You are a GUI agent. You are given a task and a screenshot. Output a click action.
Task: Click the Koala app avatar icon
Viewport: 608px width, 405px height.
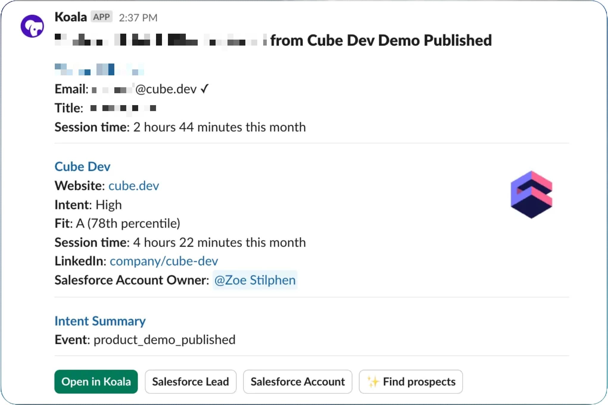32,26
